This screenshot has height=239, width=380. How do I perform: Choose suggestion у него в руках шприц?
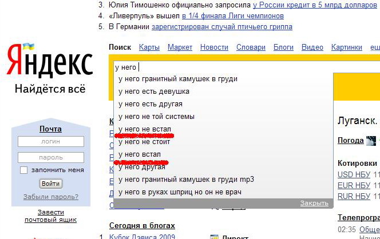pyautogui.click(x=223, y=192)
